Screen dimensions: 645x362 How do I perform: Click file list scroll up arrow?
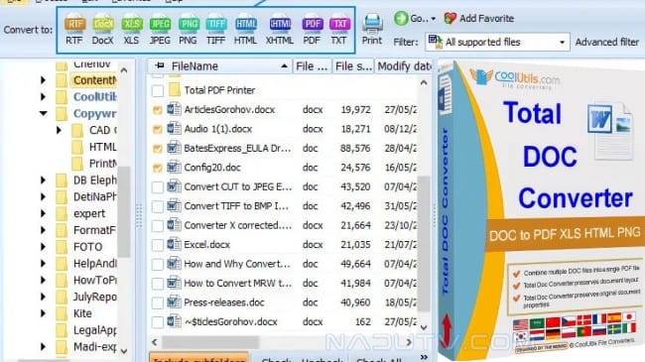424,82
